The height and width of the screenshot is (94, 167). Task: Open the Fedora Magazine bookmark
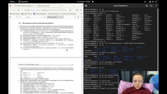point(40,14)
